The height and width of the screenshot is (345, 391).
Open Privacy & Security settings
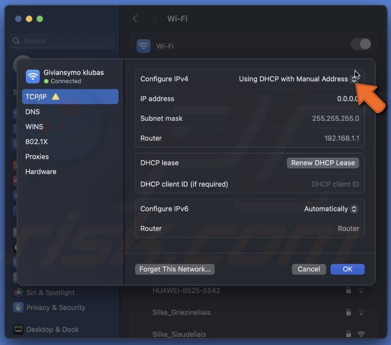(56, 307)
